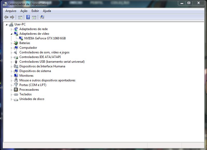Open the Ajuda menu
207x150 pixels.
point(47,11)
